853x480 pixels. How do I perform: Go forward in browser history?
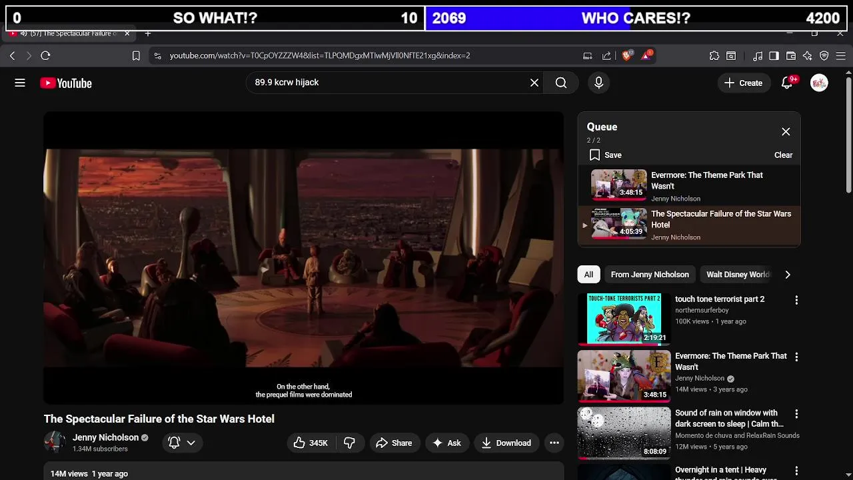[29, 56]
